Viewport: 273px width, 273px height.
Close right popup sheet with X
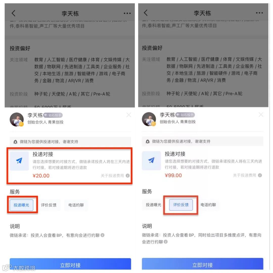coord(261,115)
